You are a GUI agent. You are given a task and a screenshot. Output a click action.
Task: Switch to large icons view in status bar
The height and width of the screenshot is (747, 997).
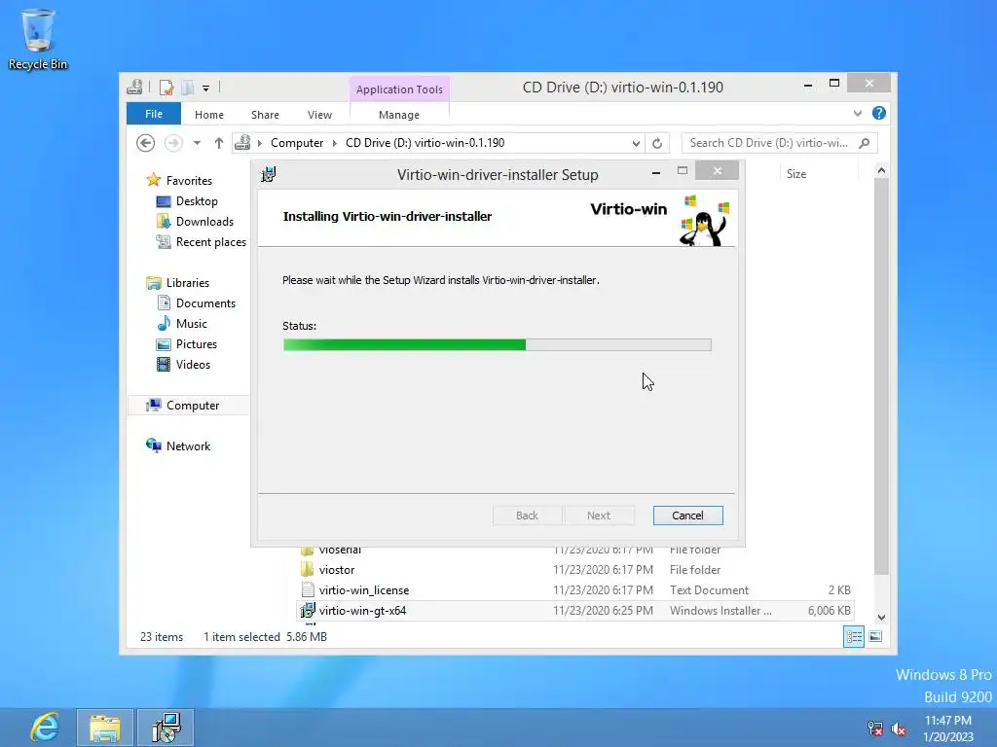[x=875, y=636]
